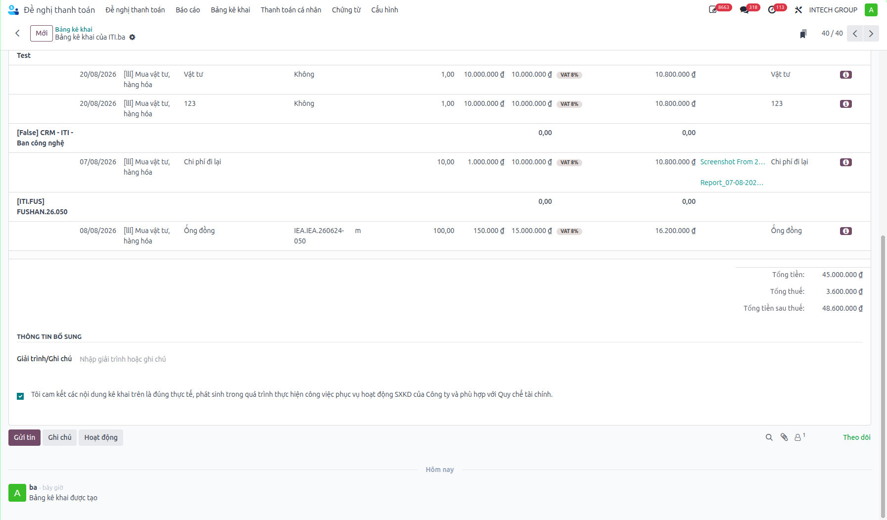Click the '48.600.000 ₫' total after tax value
Viewport: 887px width, 520px height.
[842, 308]
